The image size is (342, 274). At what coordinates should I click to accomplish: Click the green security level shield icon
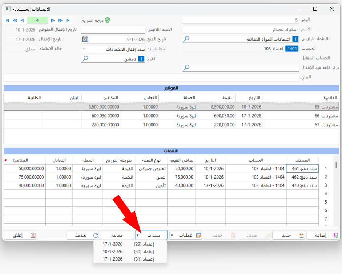107,20
